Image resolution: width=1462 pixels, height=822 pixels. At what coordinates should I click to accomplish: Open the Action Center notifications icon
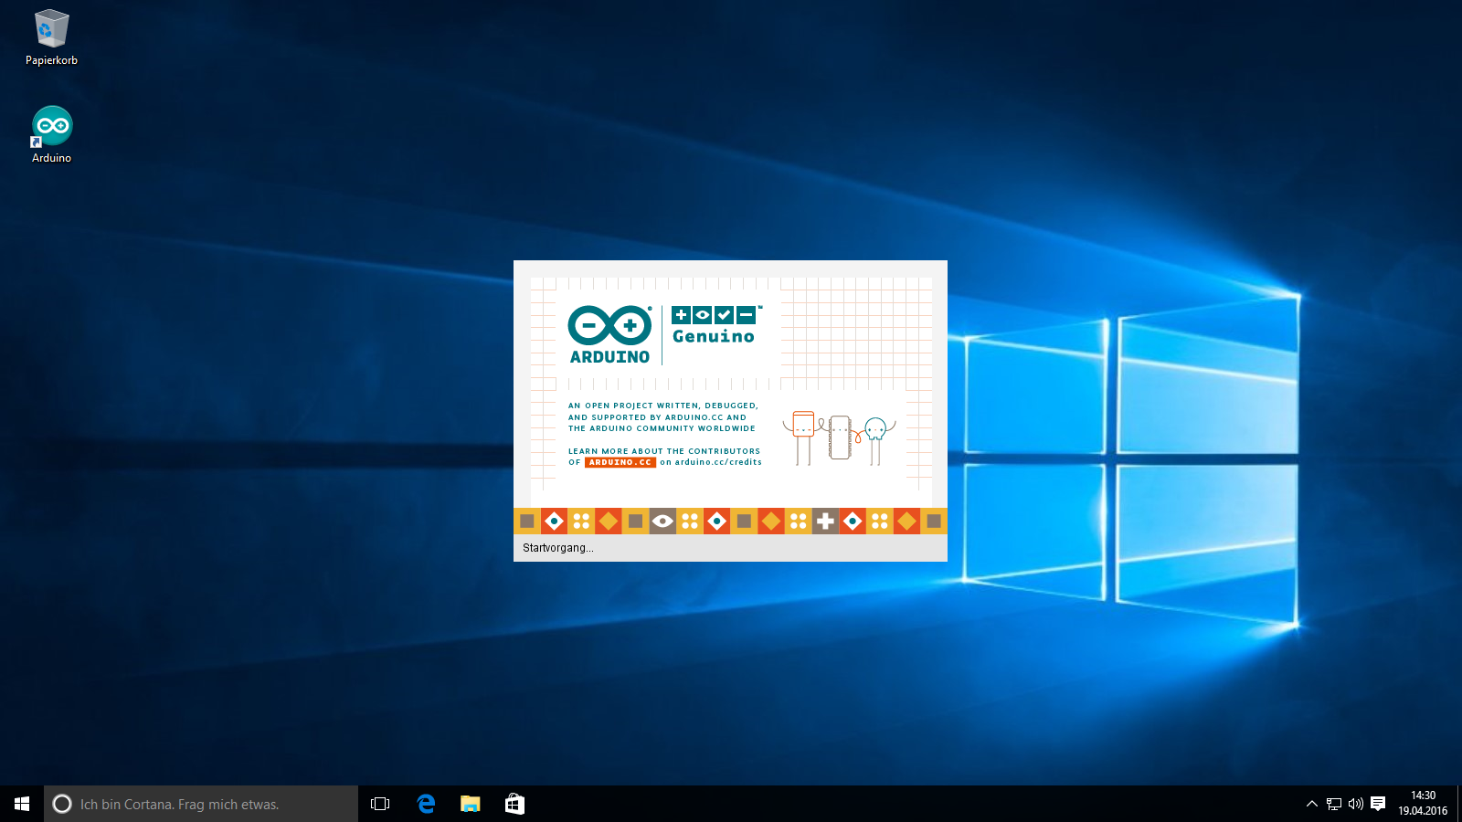click(1378, 804)
